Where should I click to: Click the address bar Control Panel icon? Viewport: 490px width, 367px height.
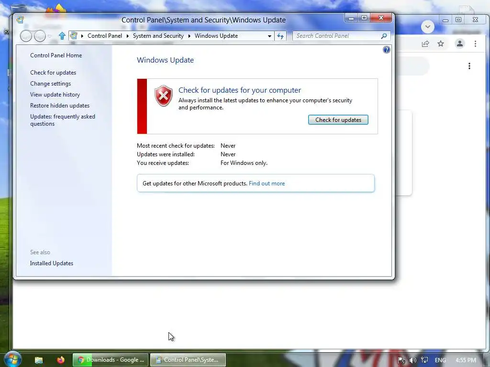(x=74, y=35)
